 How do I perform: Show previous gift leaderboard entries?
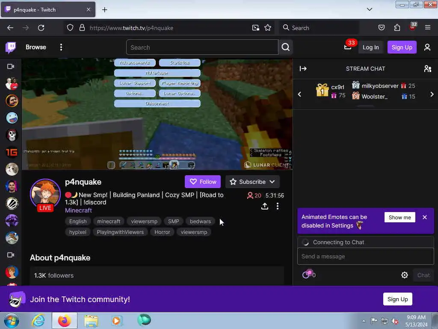tap(299, 94)
